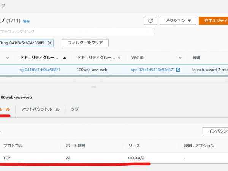Click the panel resize handle bar
This screenshot has height=171, width=228.
(x=93, y=87)
